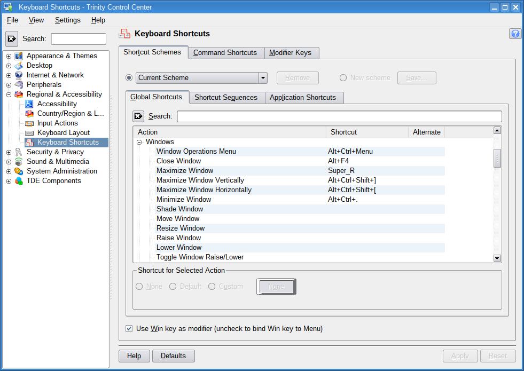Image resolution: width=524 pixels, height=371 pixels.
Task: Click the Input Actions keyboard icon
Action: [29, 123]
